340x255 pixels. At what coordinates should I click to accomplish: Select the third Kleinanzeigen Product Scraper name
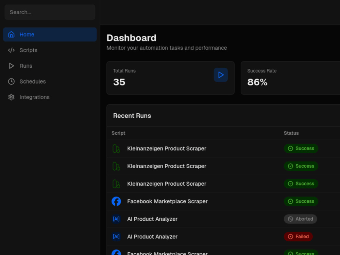click(x=167, y=184)
